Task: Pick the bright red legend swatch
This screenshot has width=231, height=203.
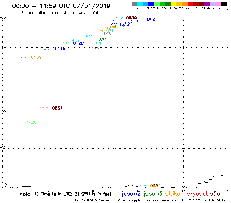Action: point(190,4)
